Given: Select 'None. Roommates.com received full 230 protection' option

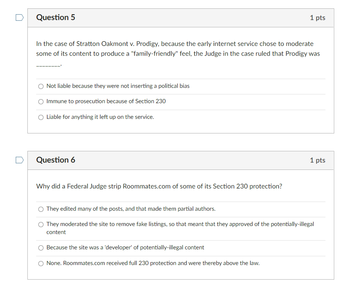Looking at the screenshot, I should pyautogui.click(x=41, y=263).
